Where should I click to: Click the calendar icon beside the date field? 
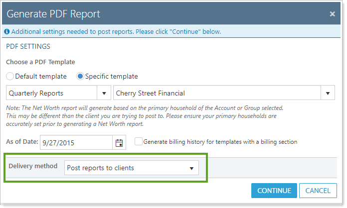pos(119,143)
